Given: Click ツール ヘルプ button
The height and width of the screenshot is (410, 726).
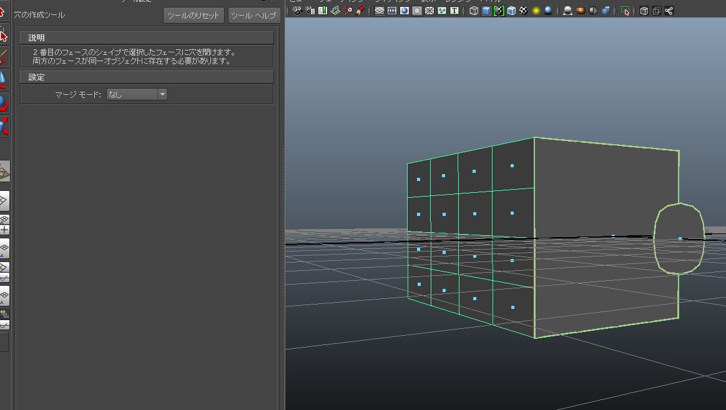Looking at the screenshot, I should [x=253, y=15].
